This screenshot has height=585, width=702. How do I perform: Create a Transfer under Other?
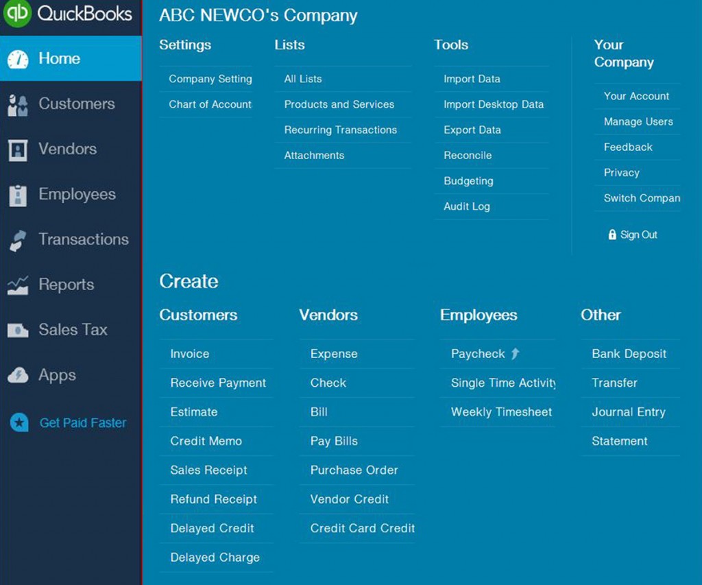tap(615, 383)
